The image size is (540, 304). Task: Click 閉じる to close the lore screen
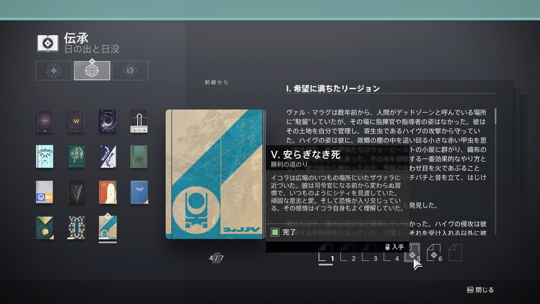tap(481, 290)
